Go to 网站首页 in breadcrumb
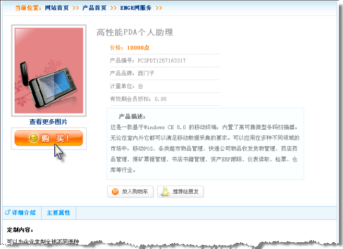 click(x=57, y=8)
